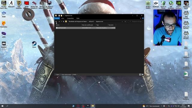The image size is (192, 108).
Task: Open address bar history dropdown
Action: tap(122, 22)
